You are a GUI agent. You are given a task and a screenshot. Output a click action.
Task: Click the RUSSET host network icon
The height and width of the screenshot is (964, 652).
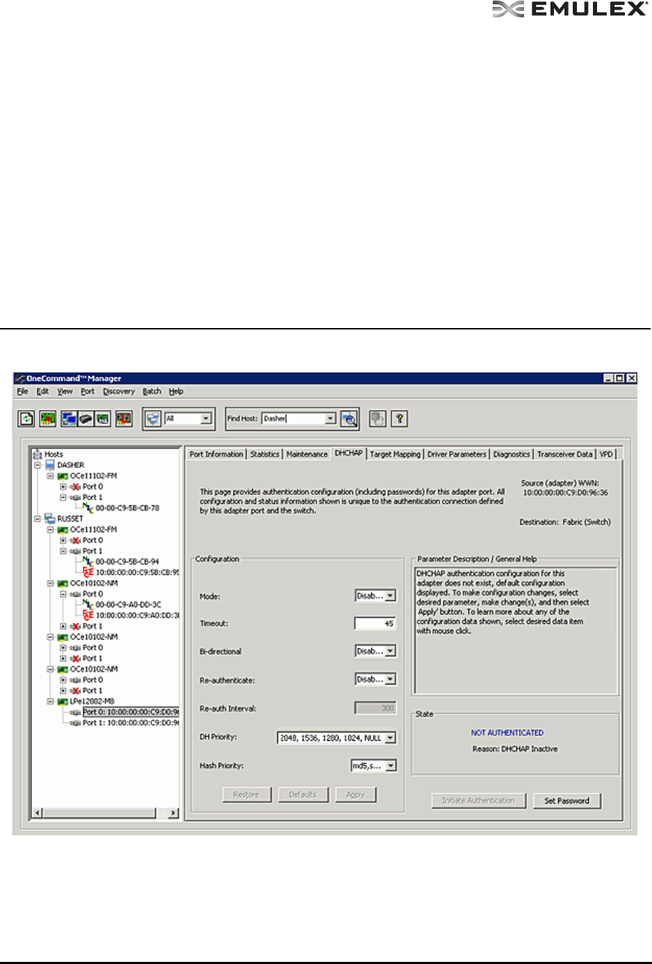point(50,518)
